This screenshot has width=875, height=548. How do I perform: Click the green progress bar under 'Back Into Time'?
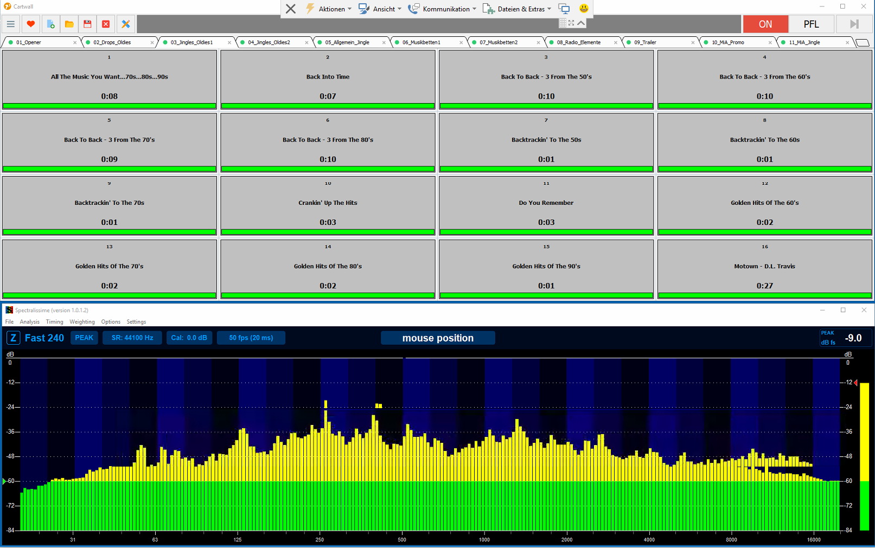(328, 106)
